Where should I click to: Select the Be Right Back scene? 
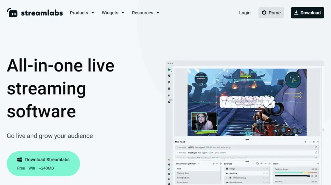coord(198,178)
